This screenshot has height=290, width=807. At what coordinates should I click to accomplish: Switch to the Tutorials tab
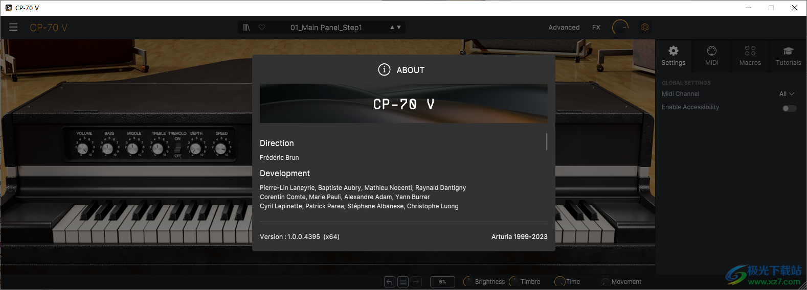coord(789,56)
